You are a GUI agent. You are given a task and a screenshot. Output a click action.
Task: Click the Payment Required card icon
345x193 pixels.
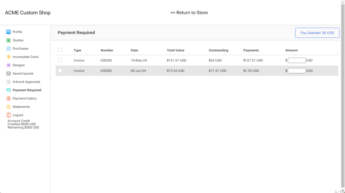(8, 90)
